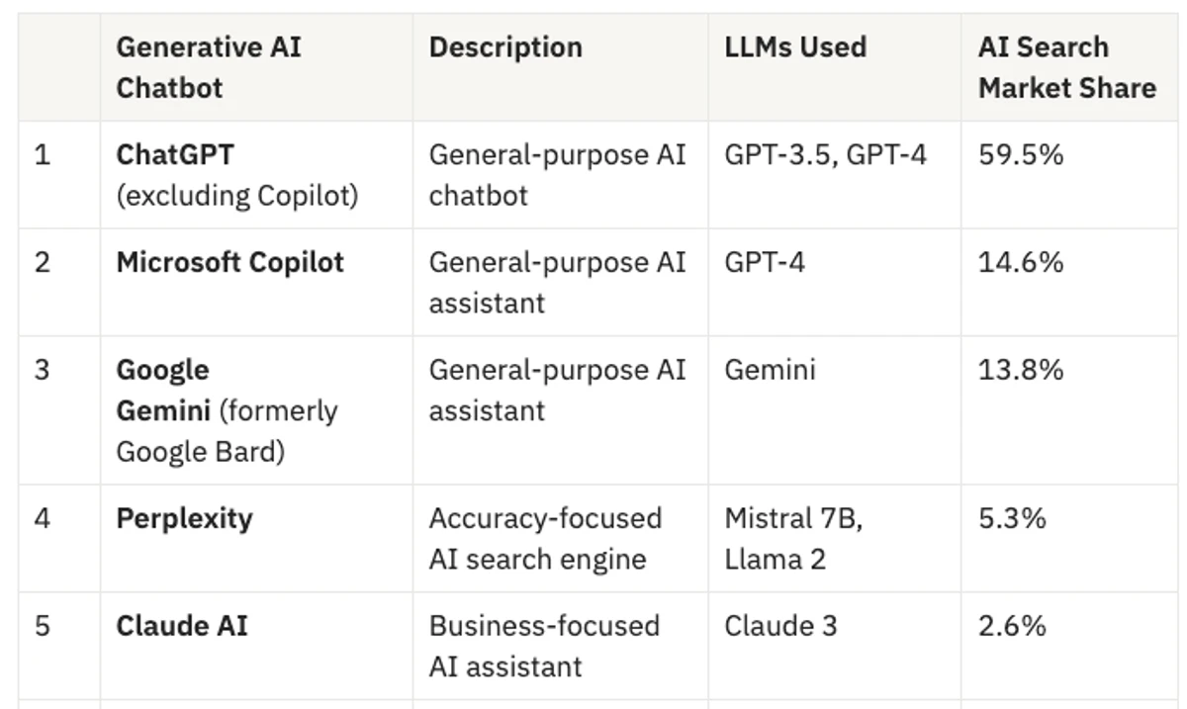Screen dimensions: 1187x709
Task: Click Accuracy-focused AI search engine description
Action: click(x=545, y=539)
